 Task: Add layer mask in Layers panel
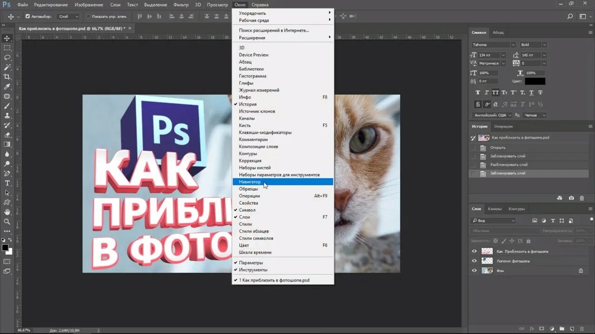pyautogui.click(x=542, y=329)
